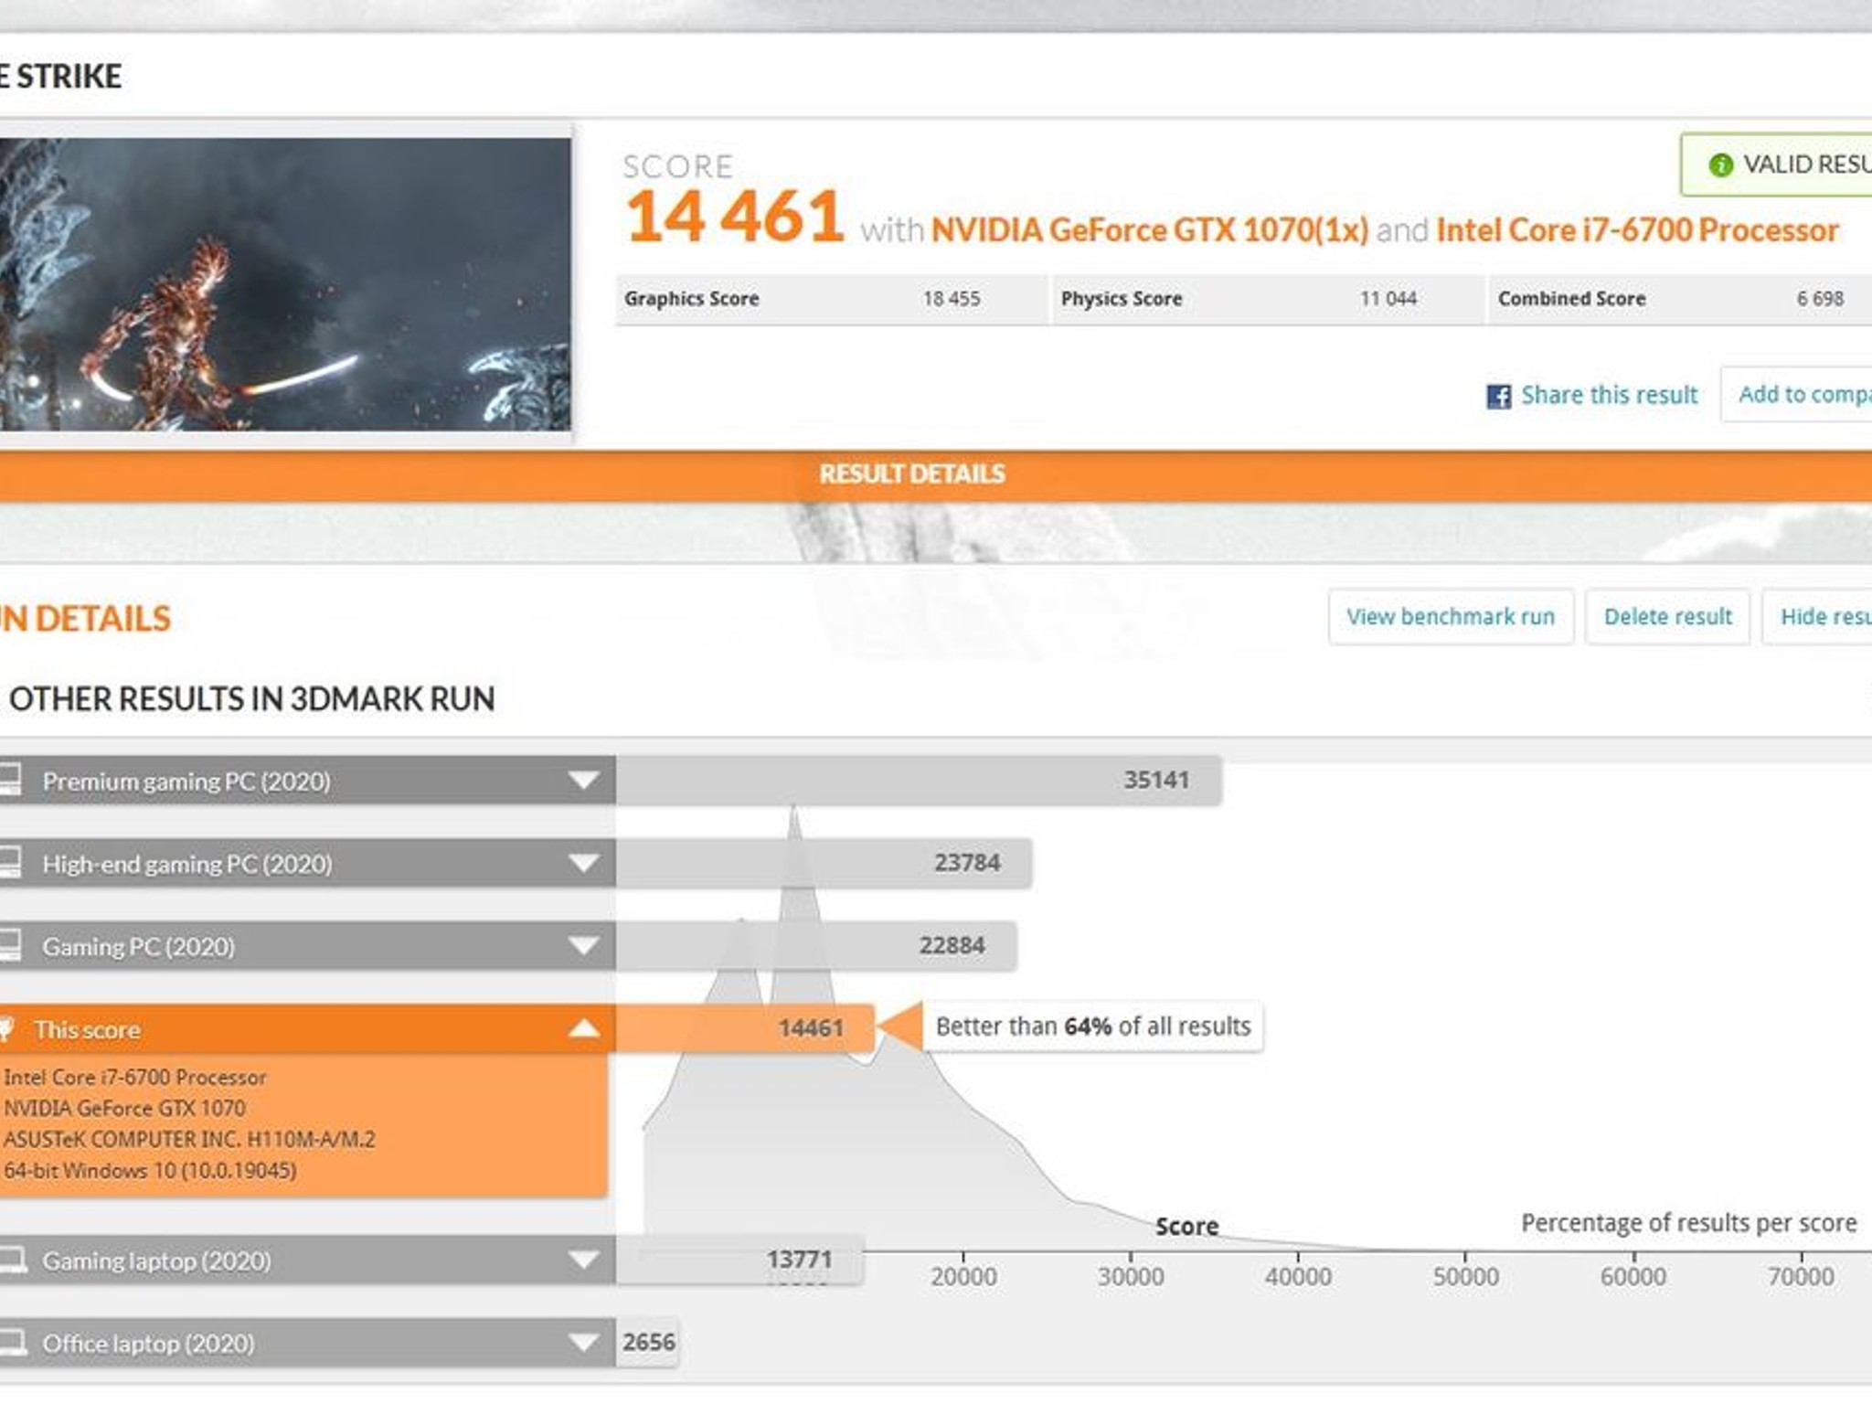Follow the Share this result link
Image resolution: width=1872 pixels, height=1404 pixels.
click(x=1609, y=395)
